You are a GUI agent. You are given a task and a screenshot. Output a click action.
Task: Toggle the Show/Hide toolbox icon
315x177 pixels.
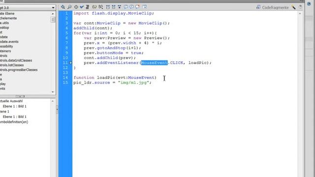point(145,7)
